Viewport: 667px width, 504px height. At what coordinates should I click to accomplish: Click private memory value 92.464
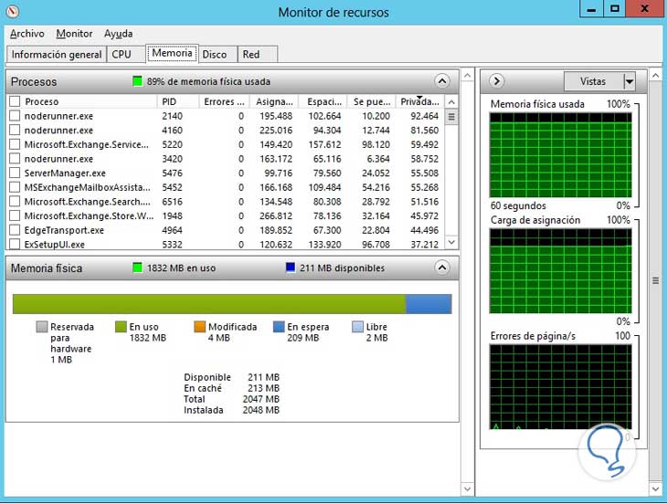pos(424,116)
